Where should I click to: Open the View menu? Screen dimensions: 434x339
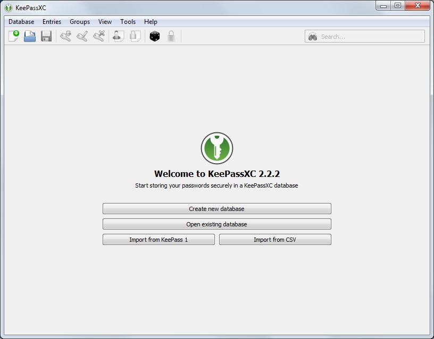point(105,22)
